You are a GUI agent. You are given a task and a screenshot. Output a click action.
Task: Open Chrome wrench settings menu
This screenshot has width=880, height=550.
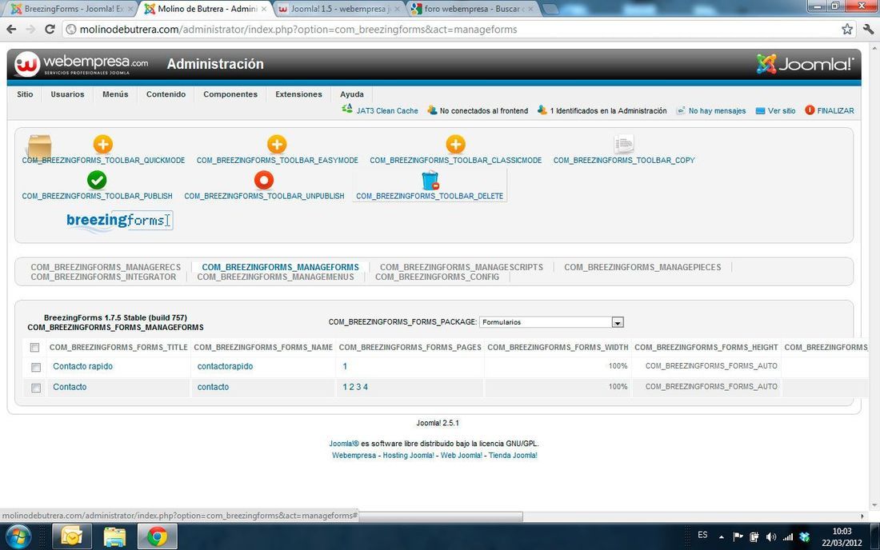[x=869, y=29]
